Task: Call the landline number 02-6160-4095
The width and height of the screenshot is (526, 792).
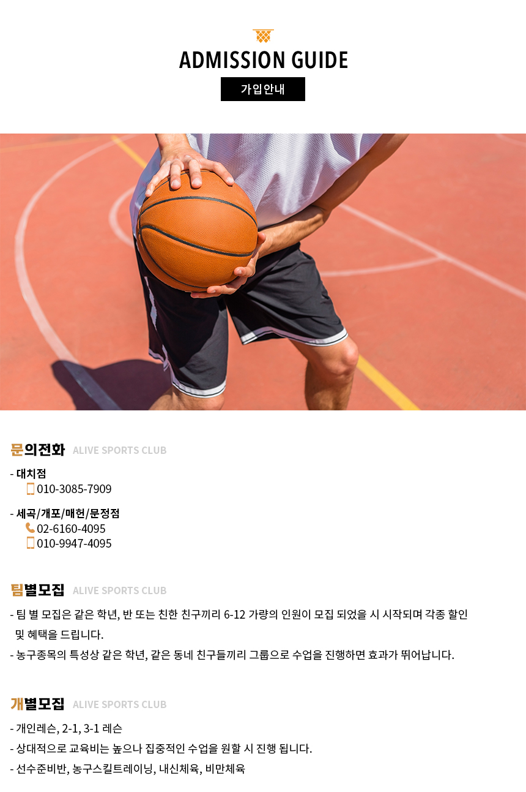Action: (x=71, y=529)
